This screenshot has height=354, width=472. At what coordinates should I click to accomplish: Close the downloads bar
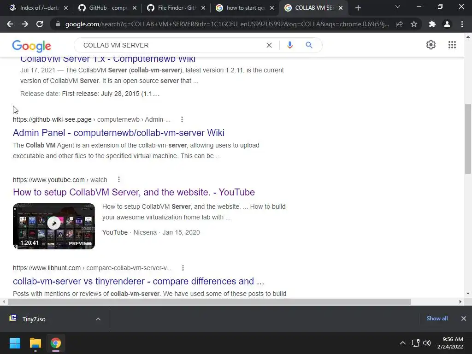[464, 319]
